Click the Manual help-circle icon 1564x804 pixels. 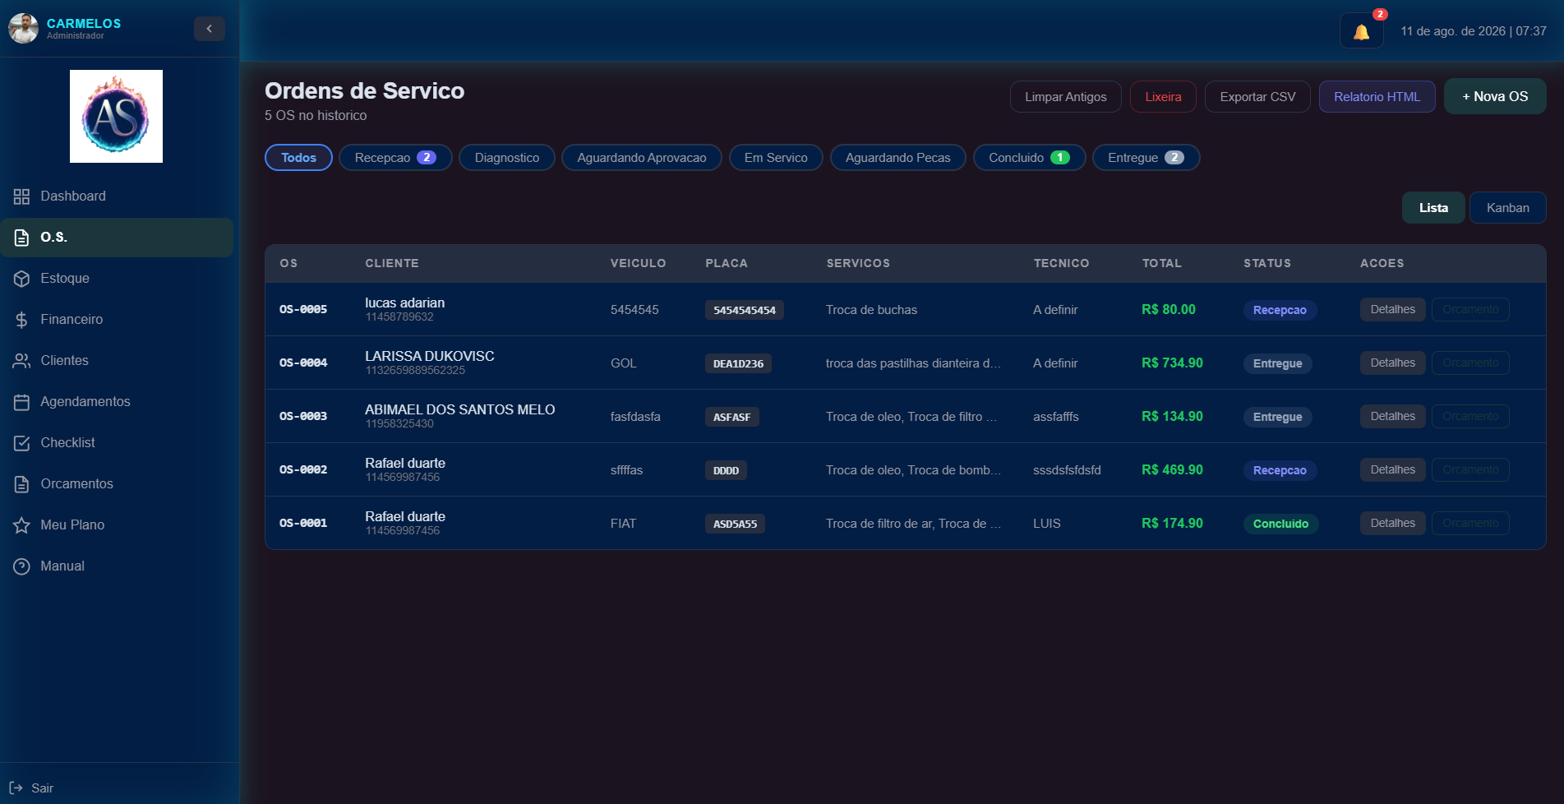[x=21, y=566]
